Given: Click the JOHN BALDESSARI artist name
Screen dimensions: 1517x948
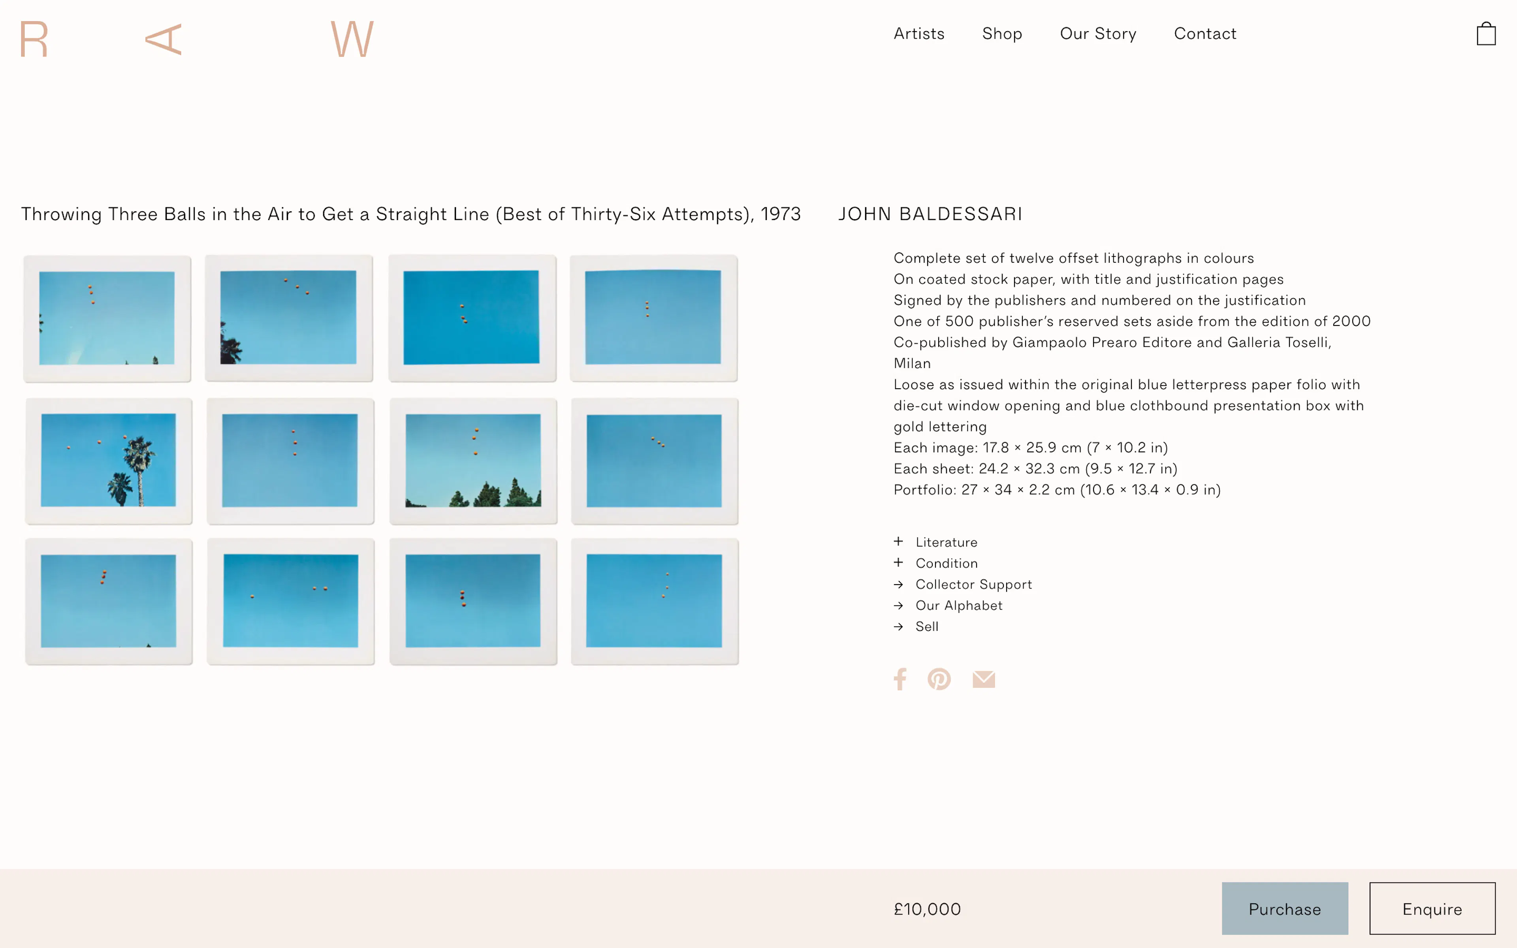Looking at the screenshot, I should click(x=930, y=214).
